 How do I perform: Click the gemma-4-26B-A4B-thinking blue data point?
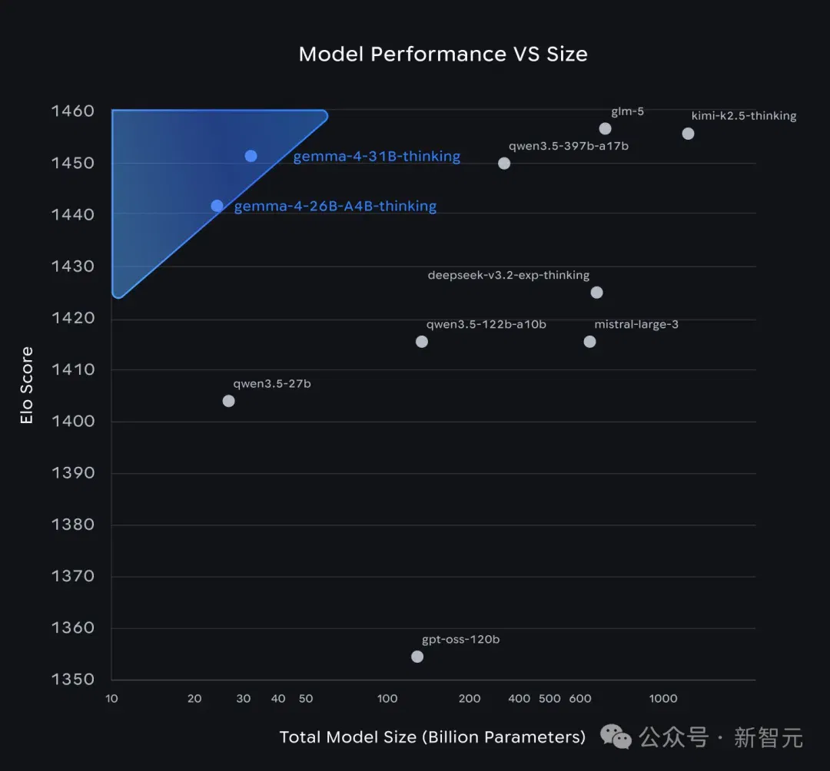217,206
